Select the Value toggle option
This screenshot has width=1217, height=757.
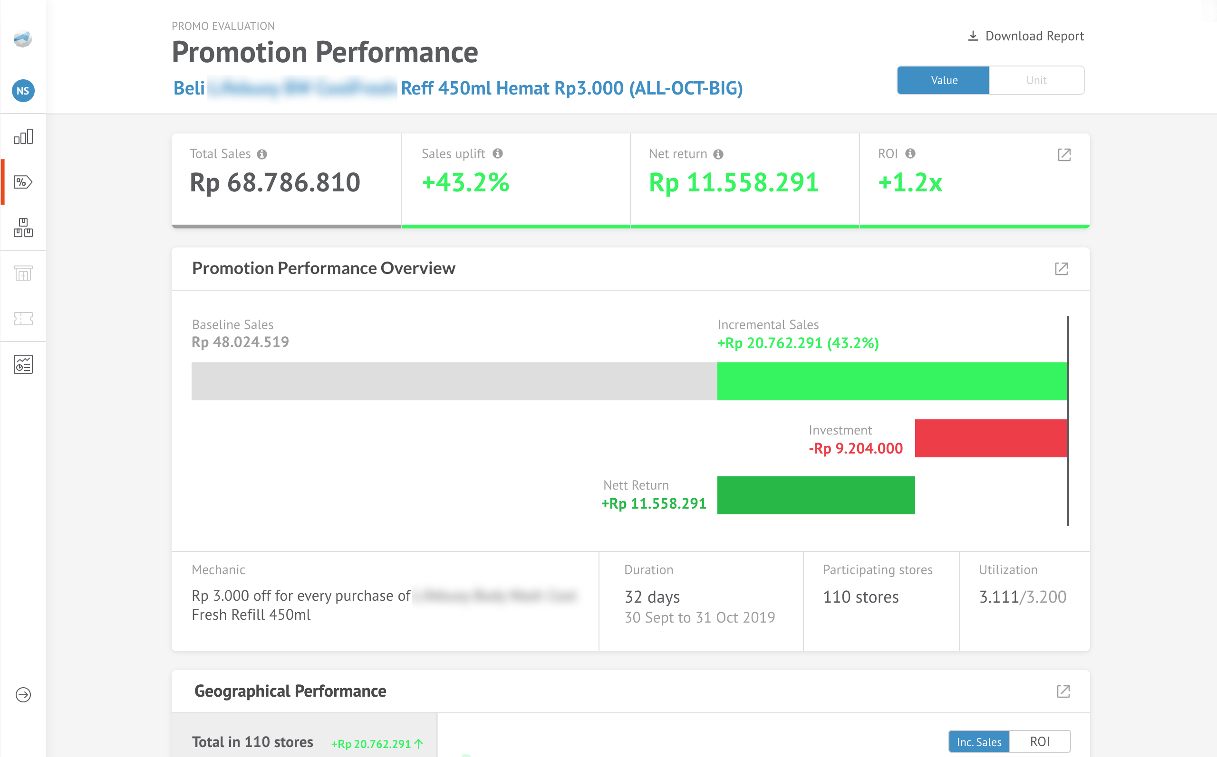tap(944, 80)
